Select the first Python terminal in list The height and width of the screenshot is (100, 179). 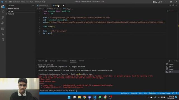(172, 64)
